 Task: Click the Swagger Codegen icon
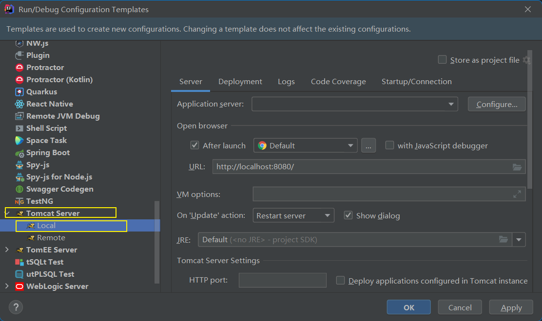point(19,189)
